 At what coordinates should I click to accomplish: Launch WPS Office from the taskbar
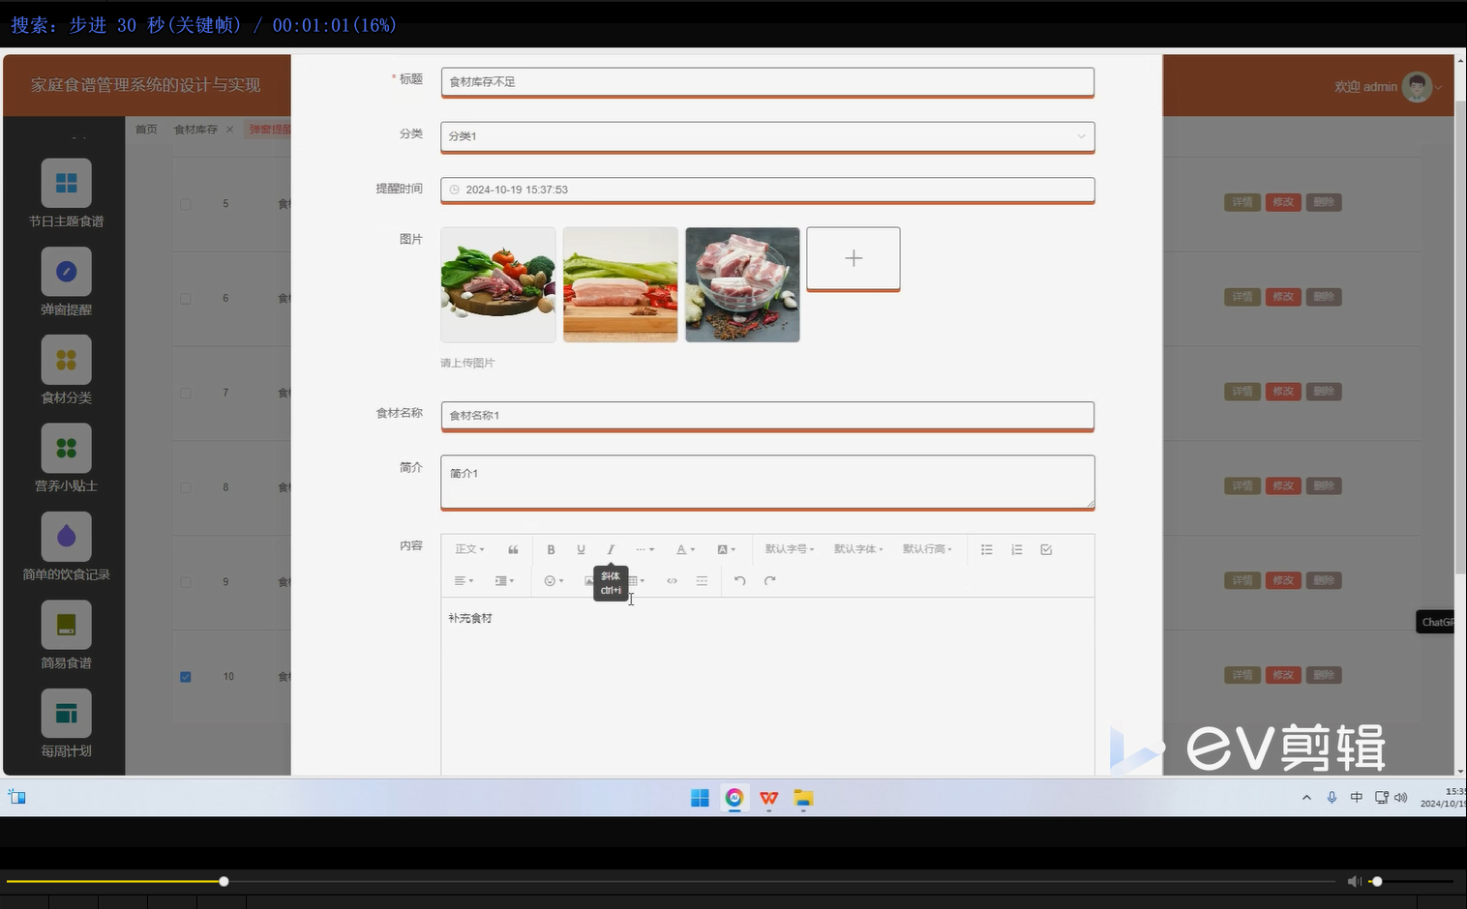[769, 798]
